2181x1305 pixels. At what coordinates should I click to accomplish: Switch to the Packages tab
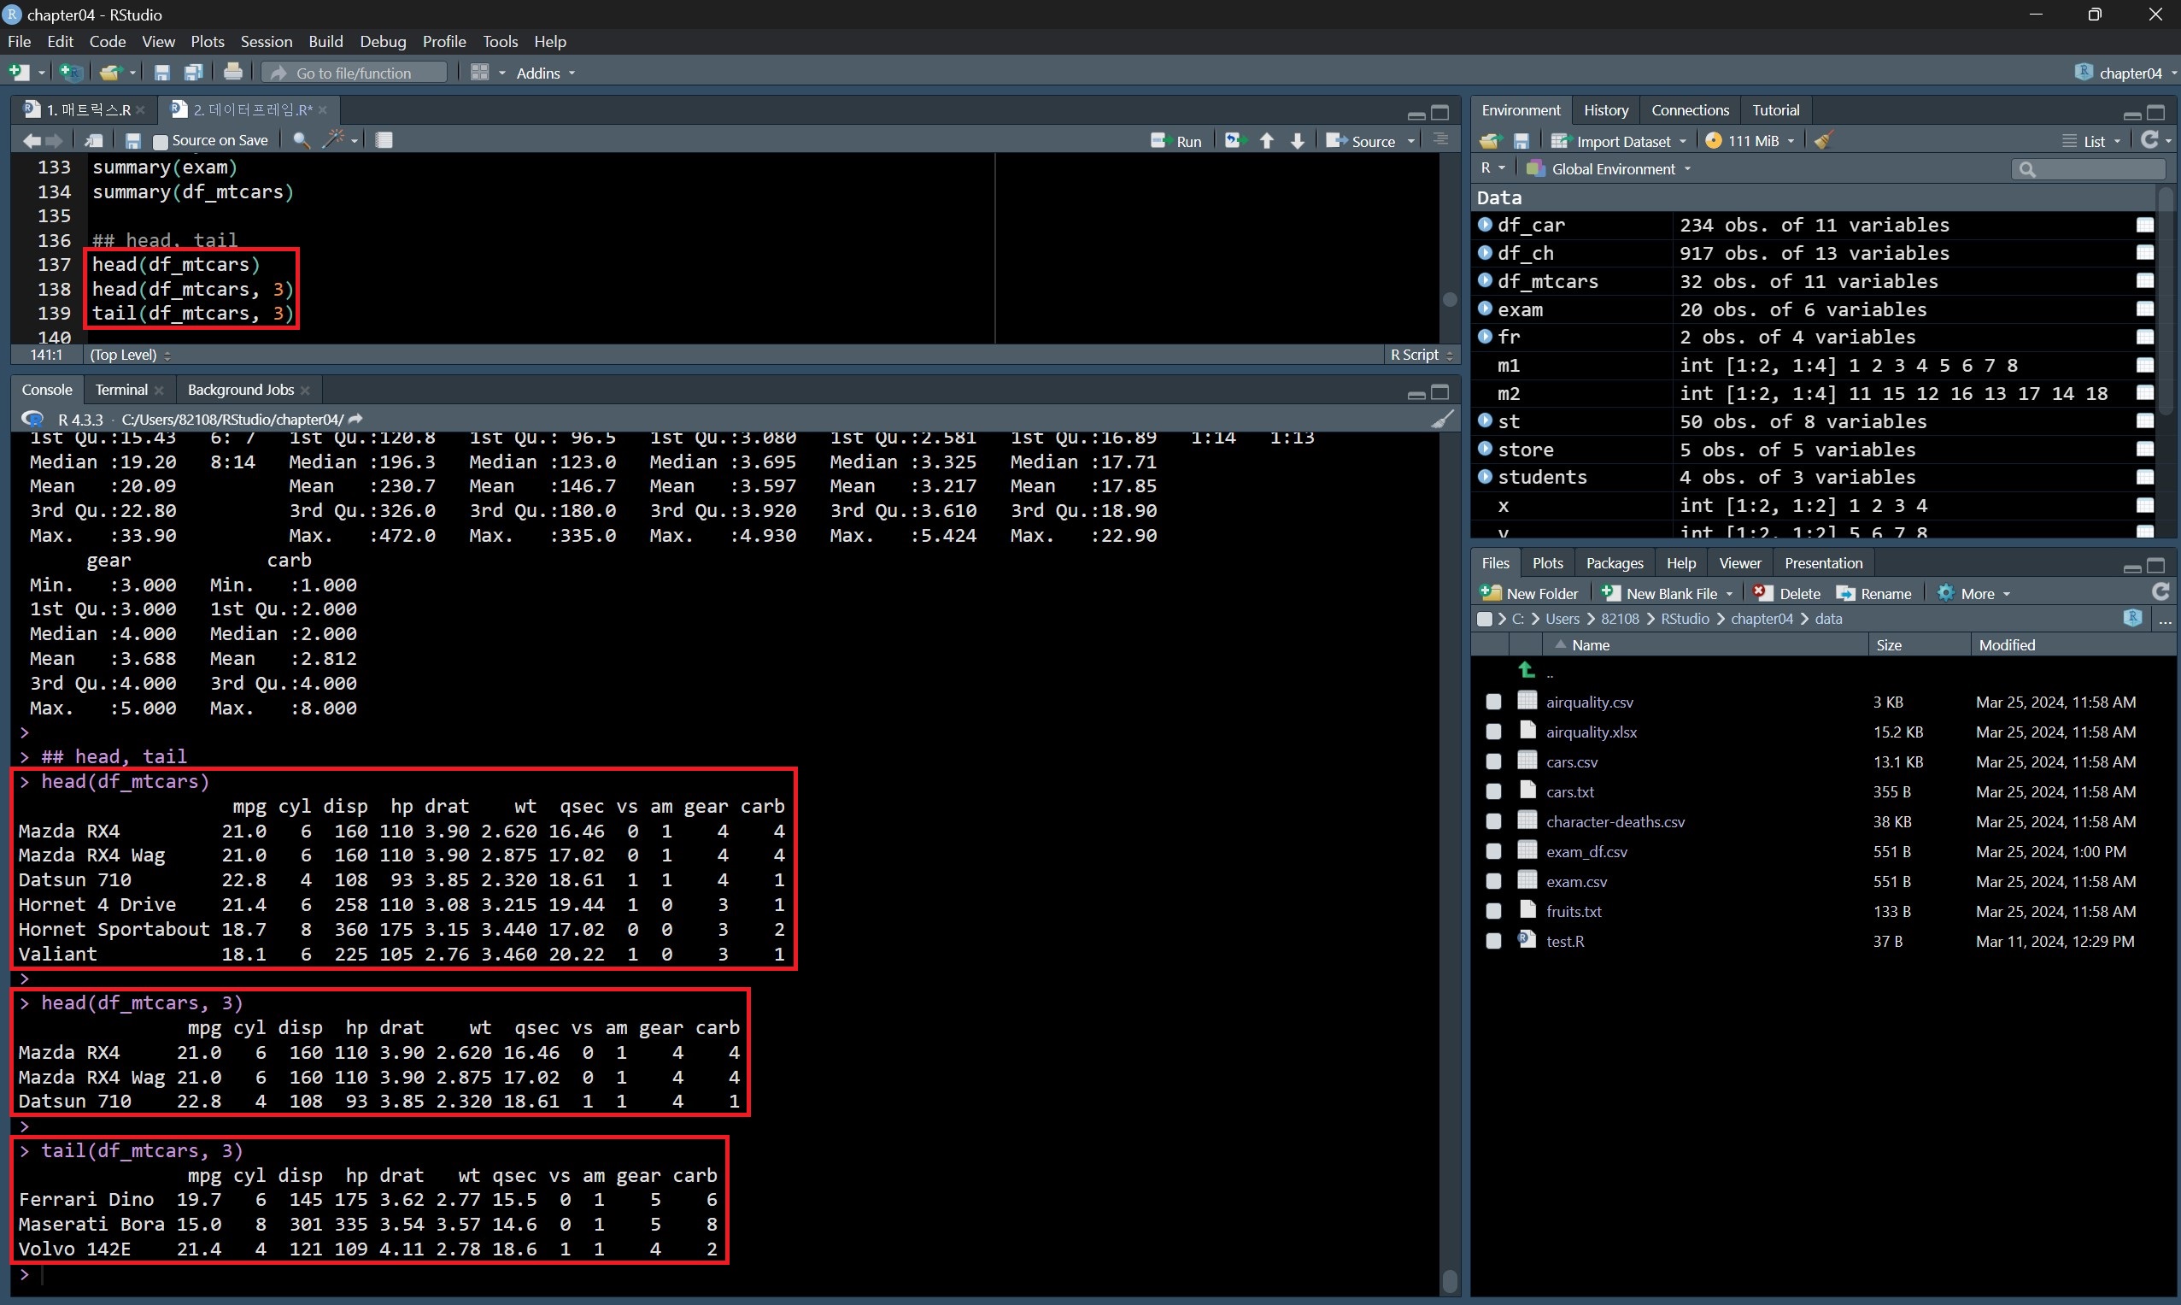click(x=1614, y=564)
